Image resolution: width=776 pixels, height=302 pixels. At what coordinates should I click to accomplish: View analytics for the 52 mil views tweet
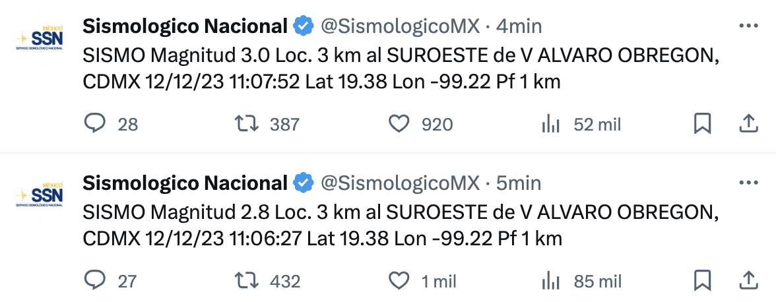click(550, 124)
